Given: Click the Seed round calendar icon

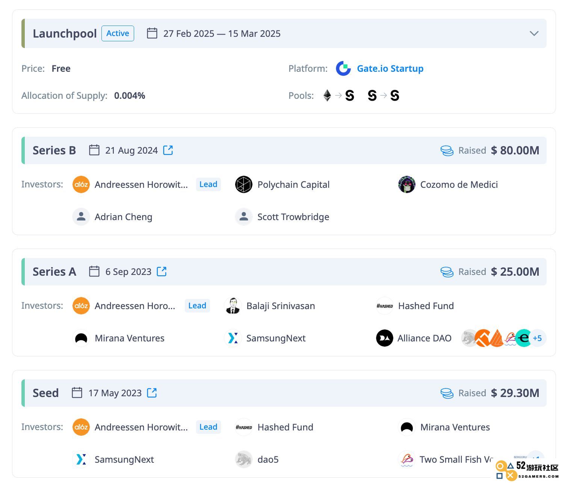Looking at the screenshot, I should (x=77, y=393).
